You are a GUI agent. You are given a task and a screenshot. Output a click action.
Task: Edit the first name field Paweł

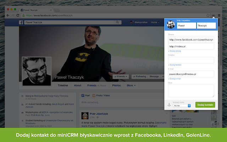click(187, 26)
